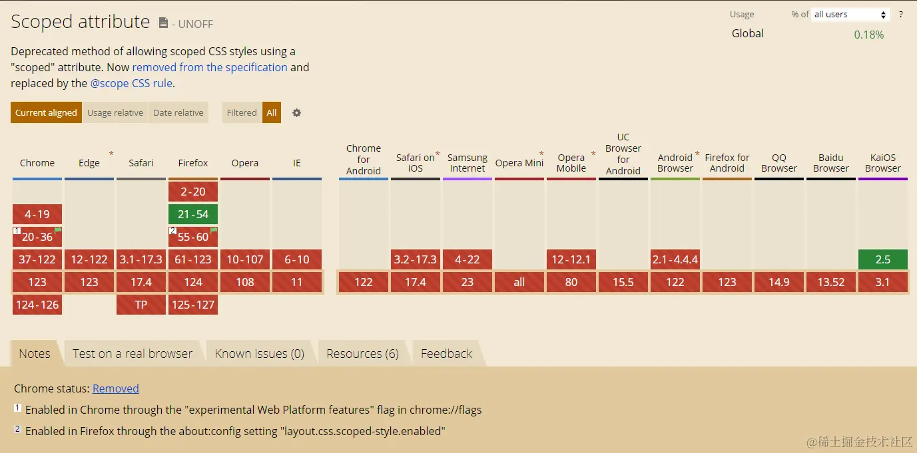Image resolution: width=917 pixels, height=453 pixels.
Task: Click the Firefox 2-20 version cell
Action: coord(193,192)
